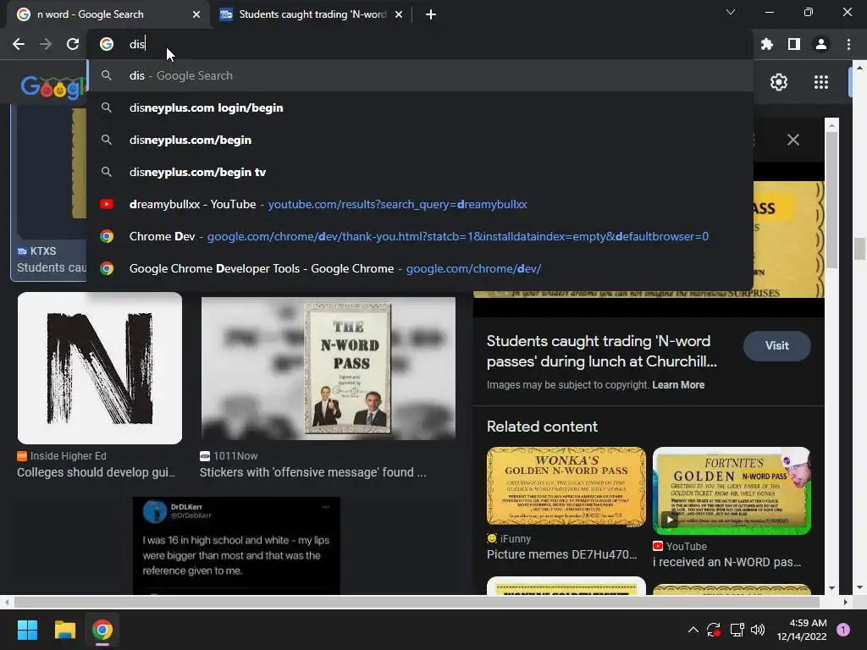Go back with the browser back arrow
The height and width of the screenshot is (650, 867).
[x=19, y=44]
